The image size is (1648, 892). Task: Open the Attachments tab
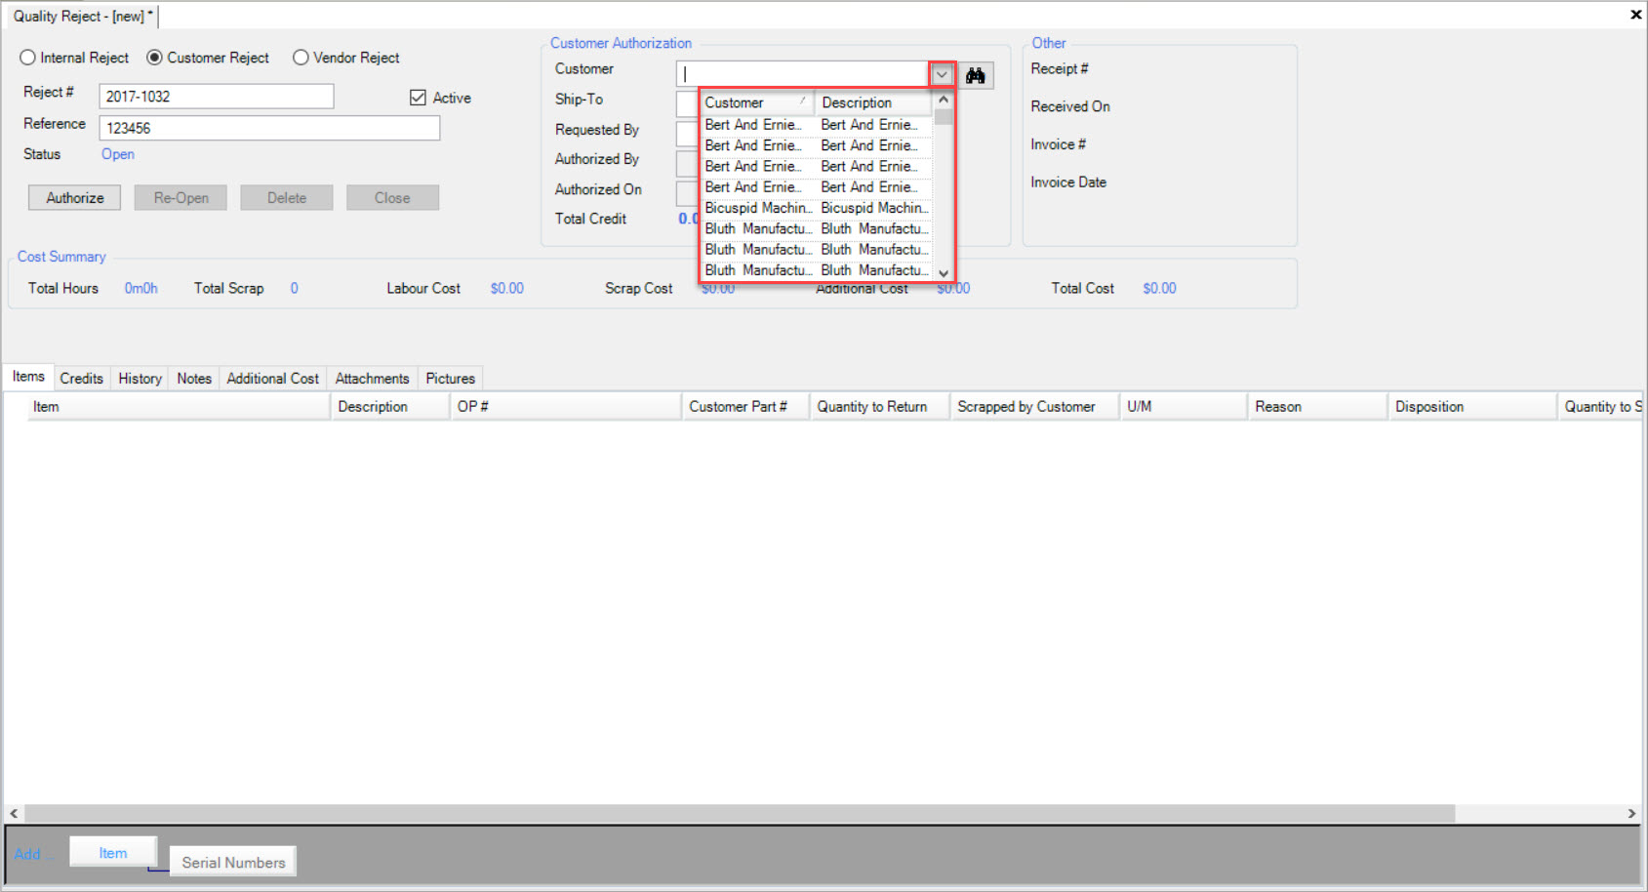372,379
